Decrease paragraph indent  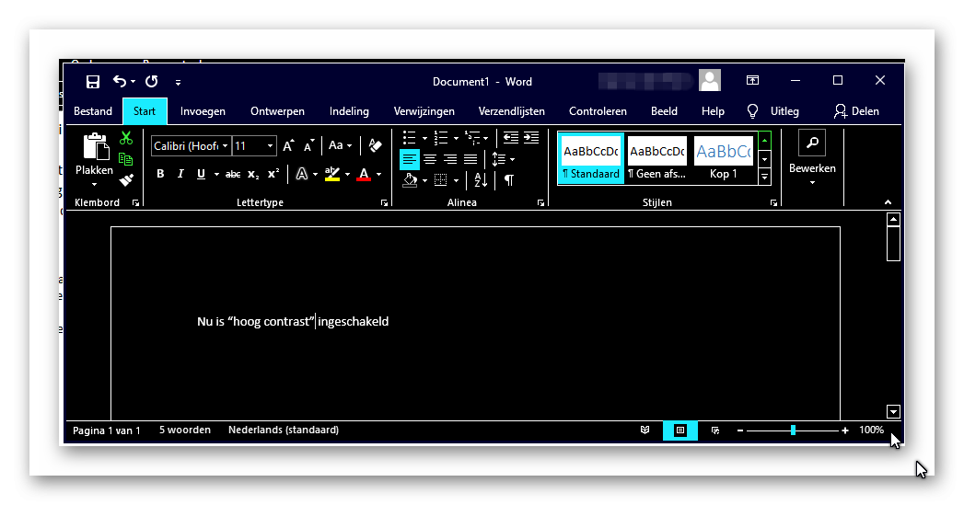(510, 137)
